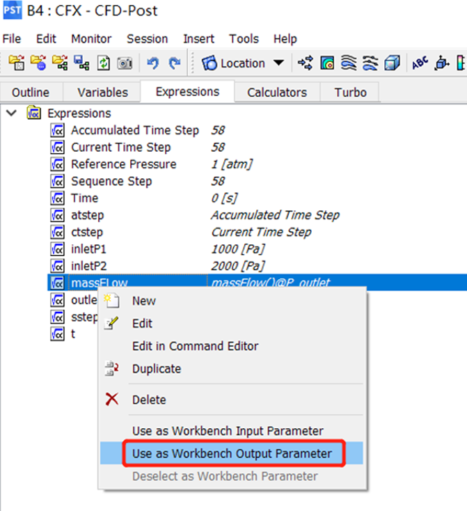
Task: Click the 1 [atm] definition value
Action: coord(232,164)
